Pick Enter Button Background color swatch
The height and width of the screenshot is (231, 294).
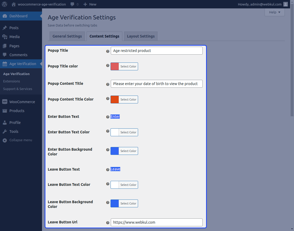[x=115, y=151]
